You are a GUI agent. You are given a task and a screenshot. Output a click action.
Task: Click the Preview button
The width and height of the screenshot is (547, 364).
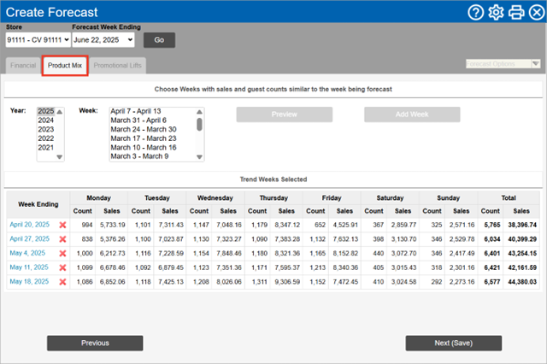click(x=285, y=114)
